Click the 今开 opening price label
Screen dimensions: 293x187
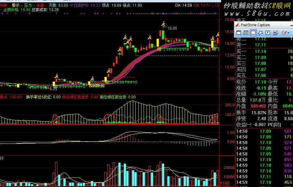click(272, 82)
